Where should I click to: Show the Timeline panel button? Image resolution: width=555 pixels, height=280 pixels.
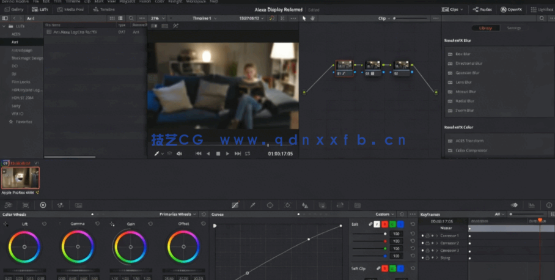click(104, 10)
